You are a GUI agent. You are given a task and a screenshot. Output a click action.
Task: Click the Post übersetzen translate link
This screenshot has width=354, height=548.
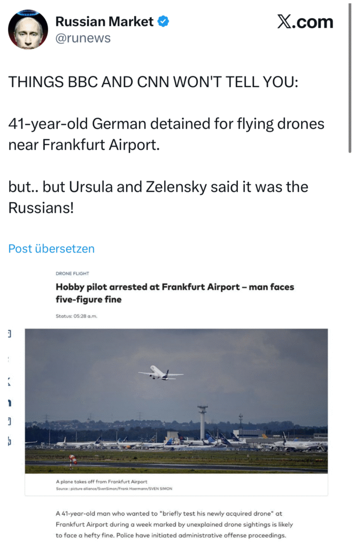click(x=51, y=249)
